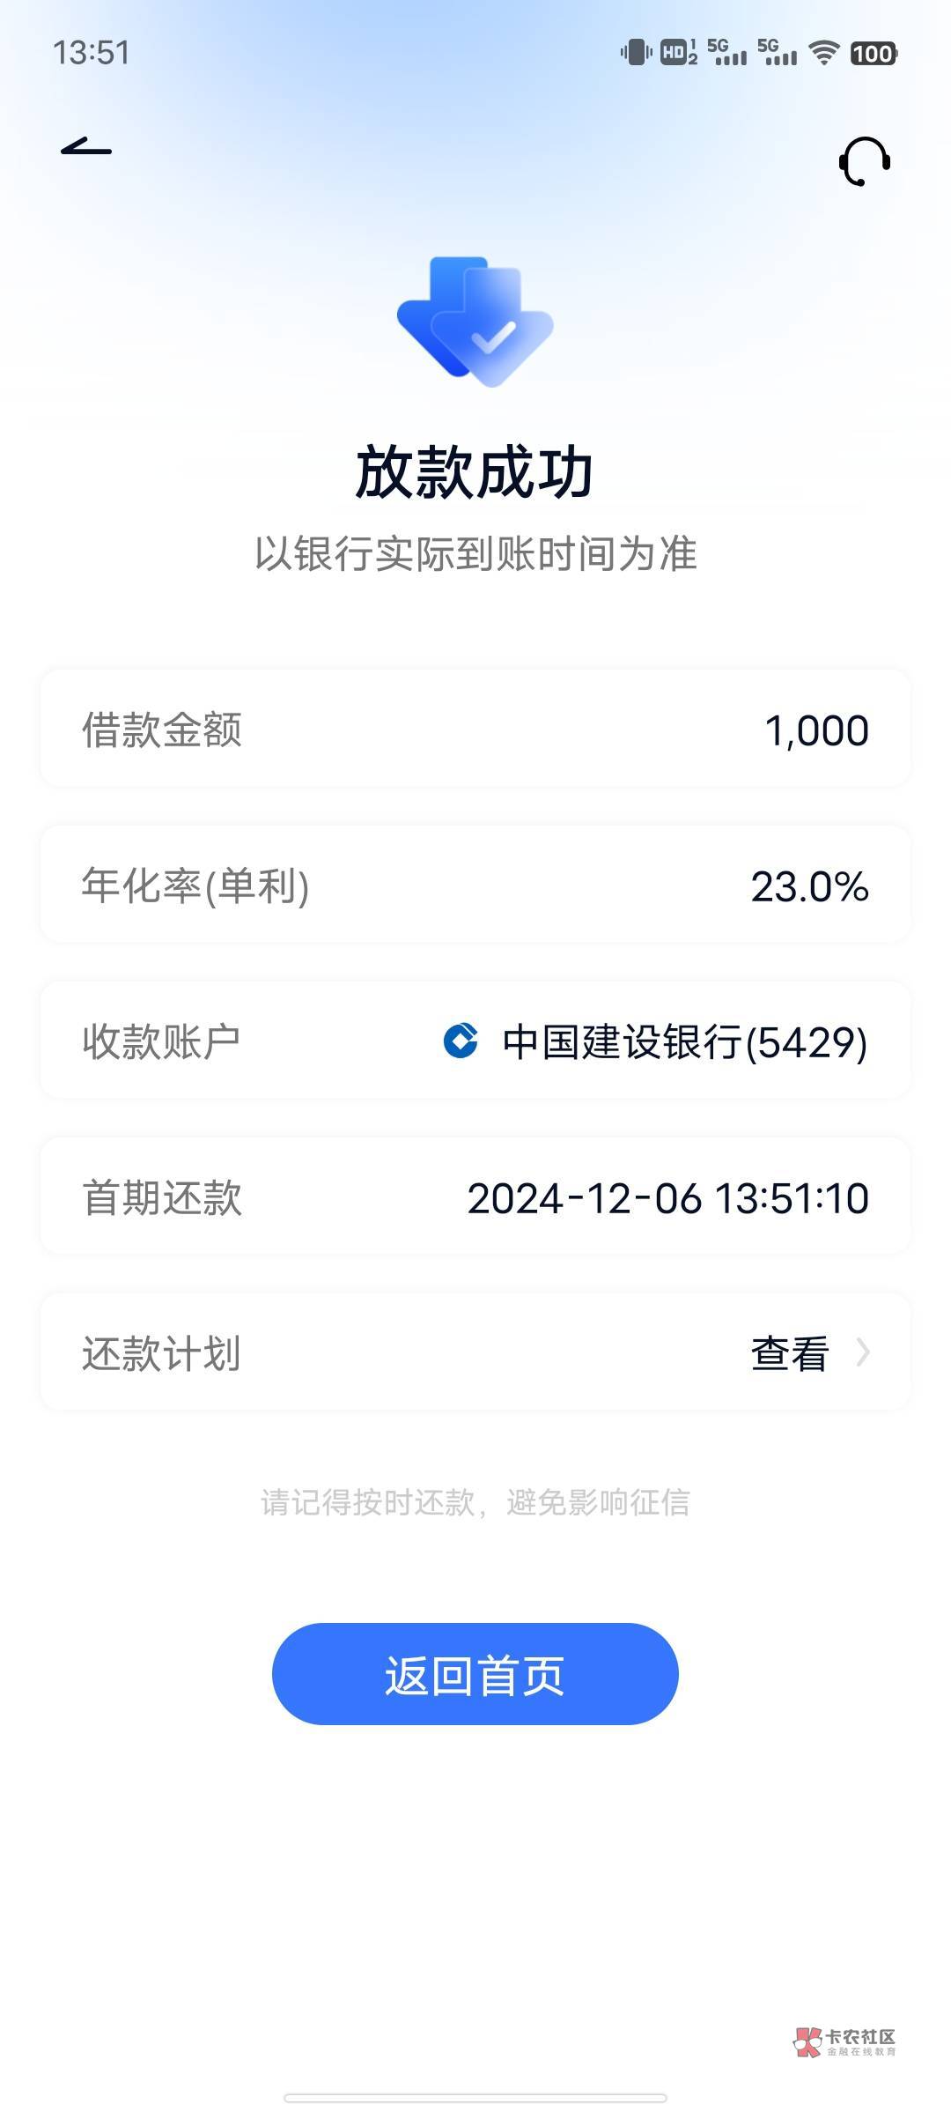The width and height of the screenshot is (951, 2104).
Task: Click 查看 to view repayment plan
Action: pyautogui.click(x=789, y=1353)
